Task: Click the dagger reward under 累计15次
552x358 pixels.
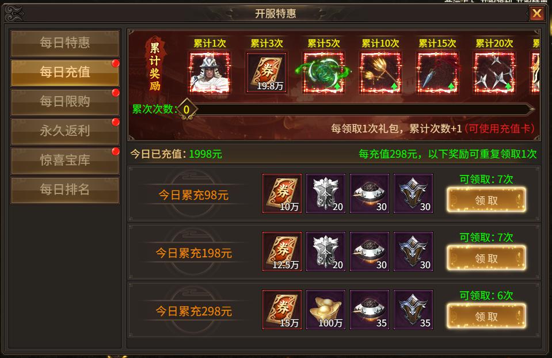Action: 437,73
